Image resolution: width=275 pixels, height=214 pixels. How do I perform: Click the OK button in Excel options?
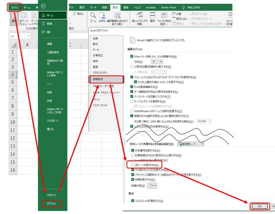pos(259,206)
